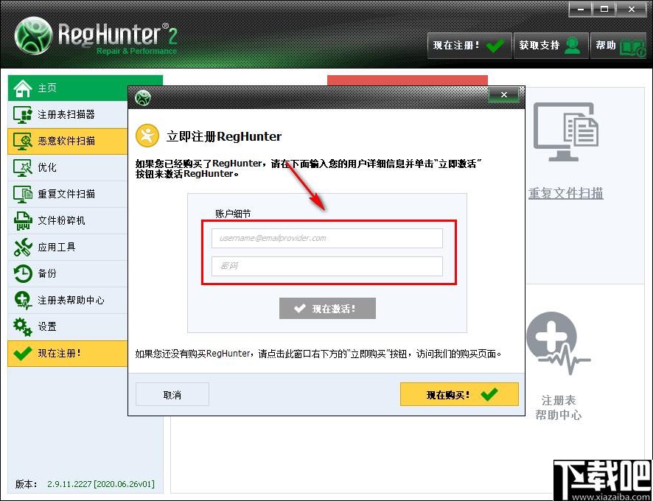This screenshot has width=653, height=501.
Task: Click the 现在激活! activate button
Action: (327, 309)
